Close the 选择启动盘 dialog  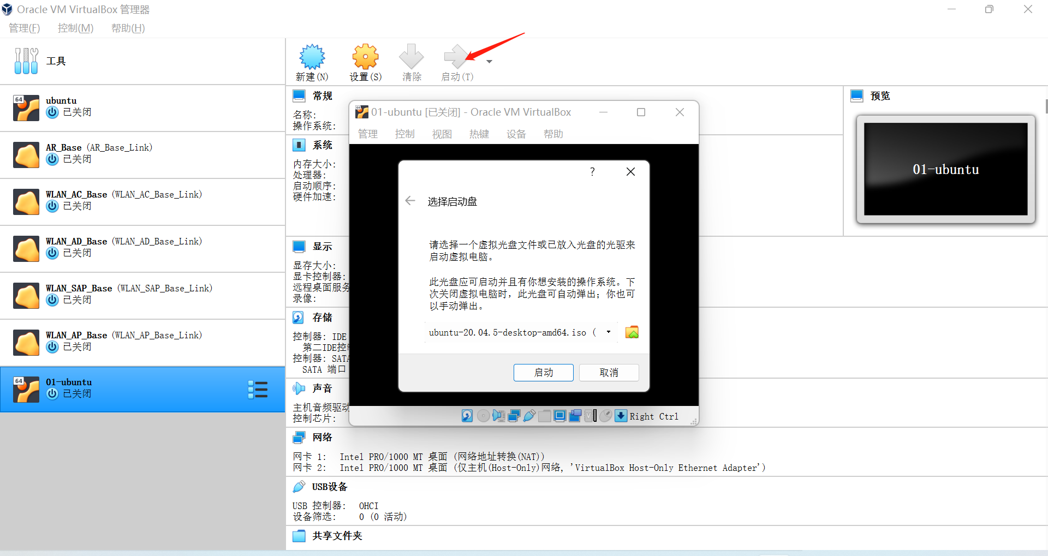(x=630, y=171)
